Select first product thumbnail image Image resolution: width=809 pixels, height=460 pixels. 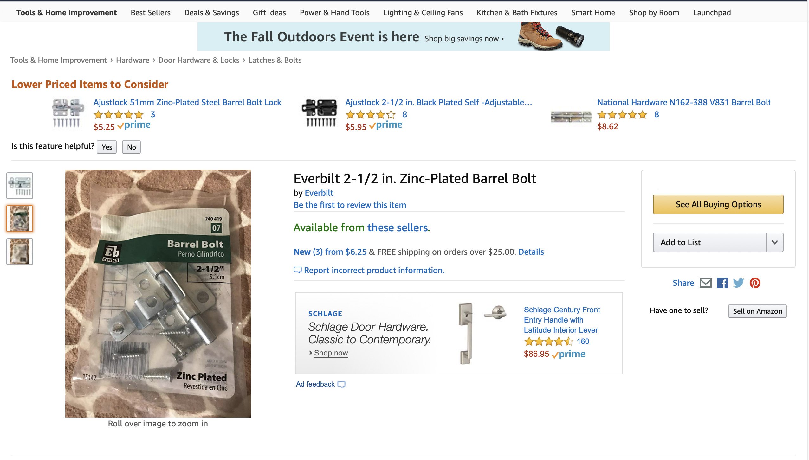(x=20, y=186)
